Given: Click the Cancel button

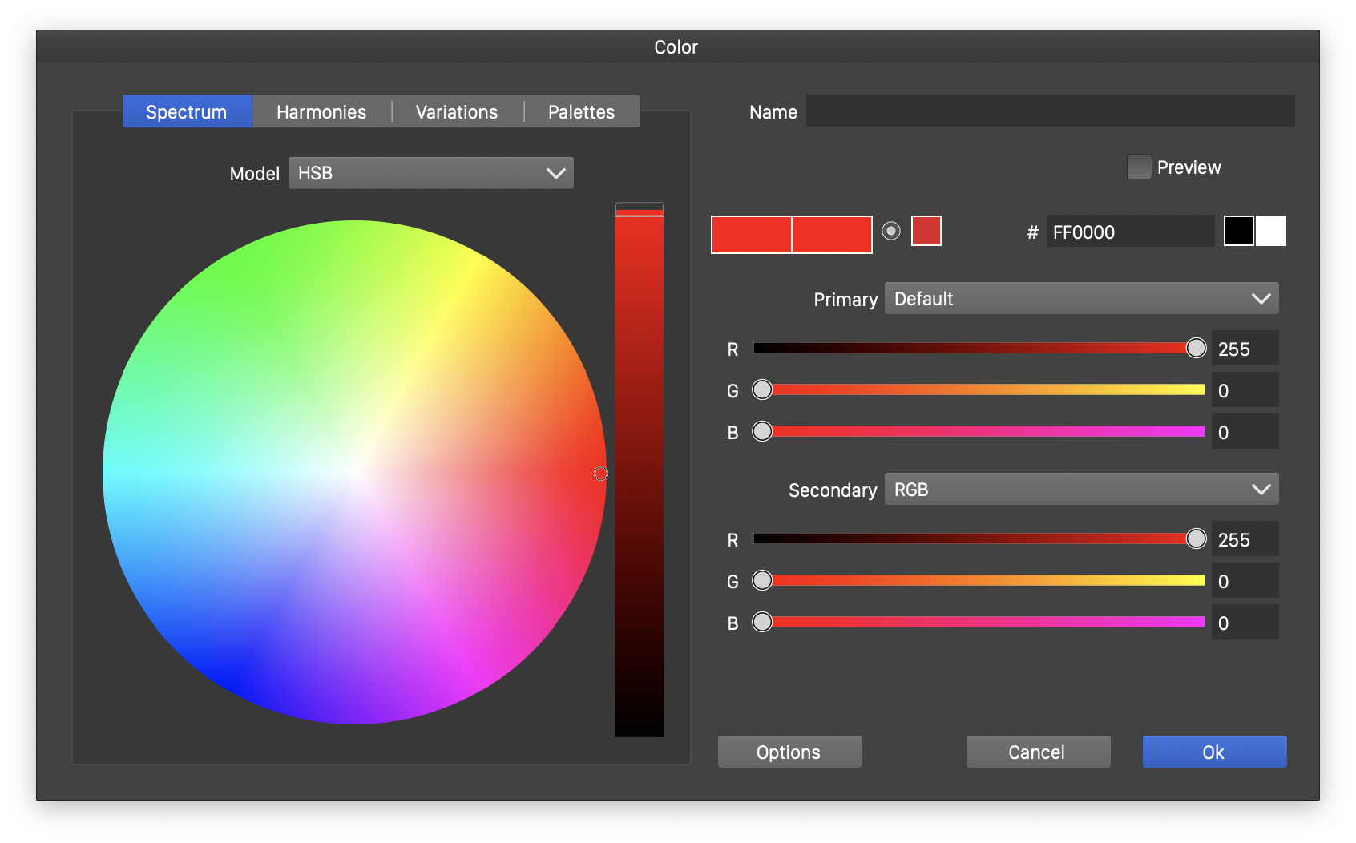Looking at the screenshot, I should pyautogui.click(x=1038, y=752).
